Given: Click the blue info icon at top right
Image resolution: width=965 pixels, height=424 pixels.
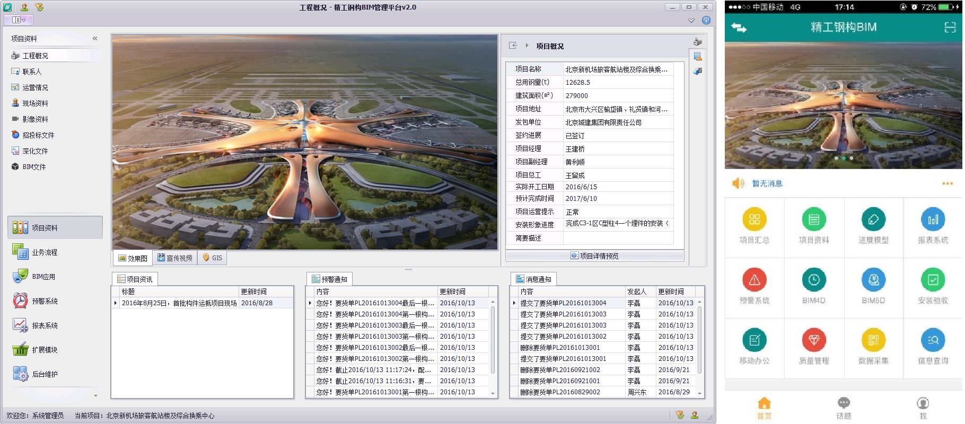Looking at the screenshot, I should (x=706, y=20).
